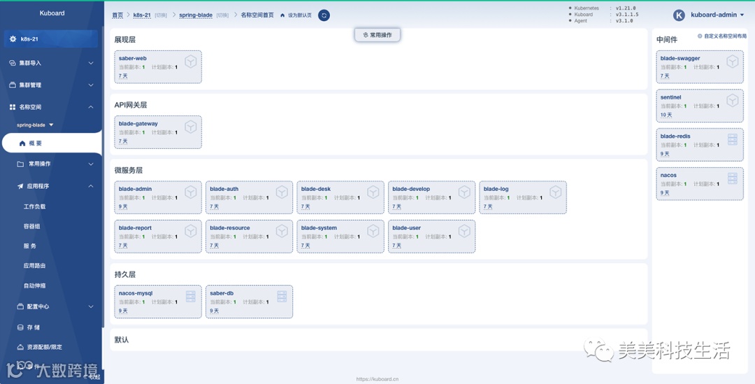755x384 pixels.
Task: Click the [切换] link after spring-blade
Action: pos(222,15)
